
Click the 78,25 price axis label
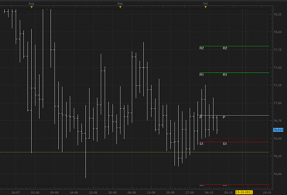coord(277,14)
